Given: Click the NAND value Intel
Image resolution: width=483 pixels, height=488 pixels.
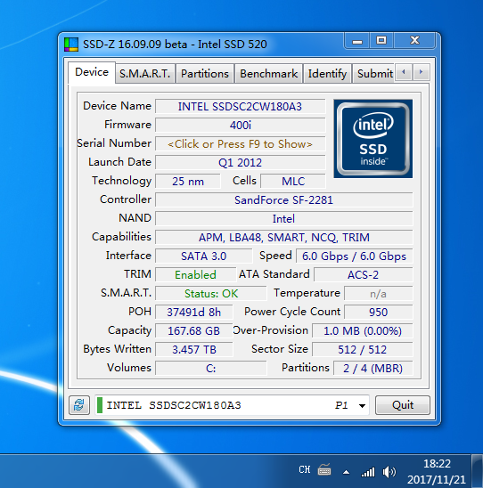Looking at the screenshot, I should point(283,219).
